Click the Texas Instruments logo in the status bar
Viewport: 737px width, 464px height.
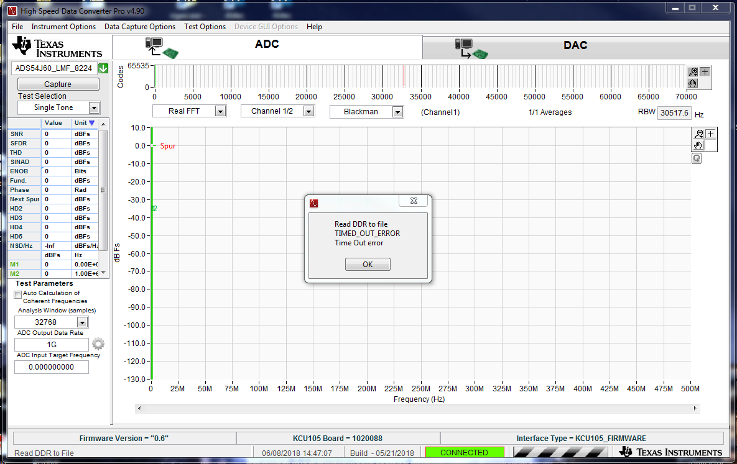click(670, 452)
